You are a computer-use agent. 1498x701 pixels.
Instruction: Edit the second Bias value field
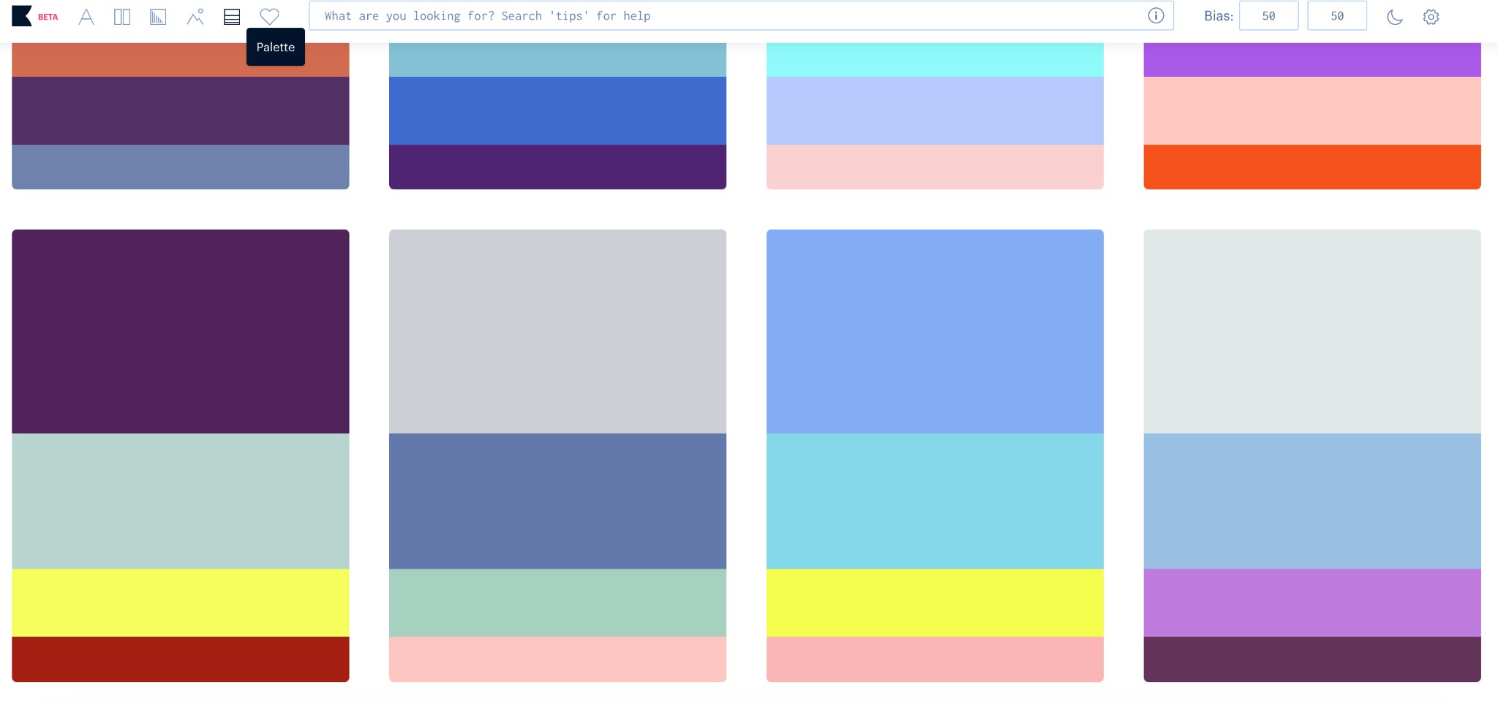pos(1337,15)
